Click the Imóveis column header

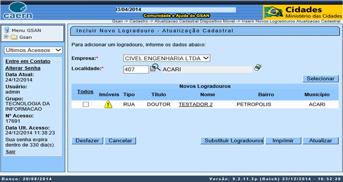pyautogui.click(x=109, y=94)
